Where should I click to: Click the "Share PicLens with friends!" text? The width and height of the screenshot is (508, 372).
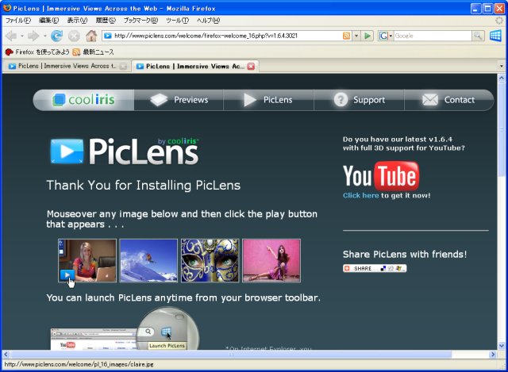[405, 254]
